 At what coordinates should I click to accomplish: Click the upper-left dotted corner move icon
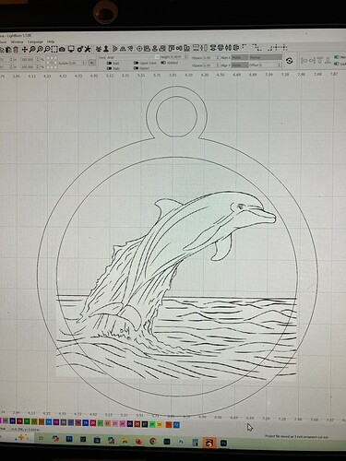(245, 47)
